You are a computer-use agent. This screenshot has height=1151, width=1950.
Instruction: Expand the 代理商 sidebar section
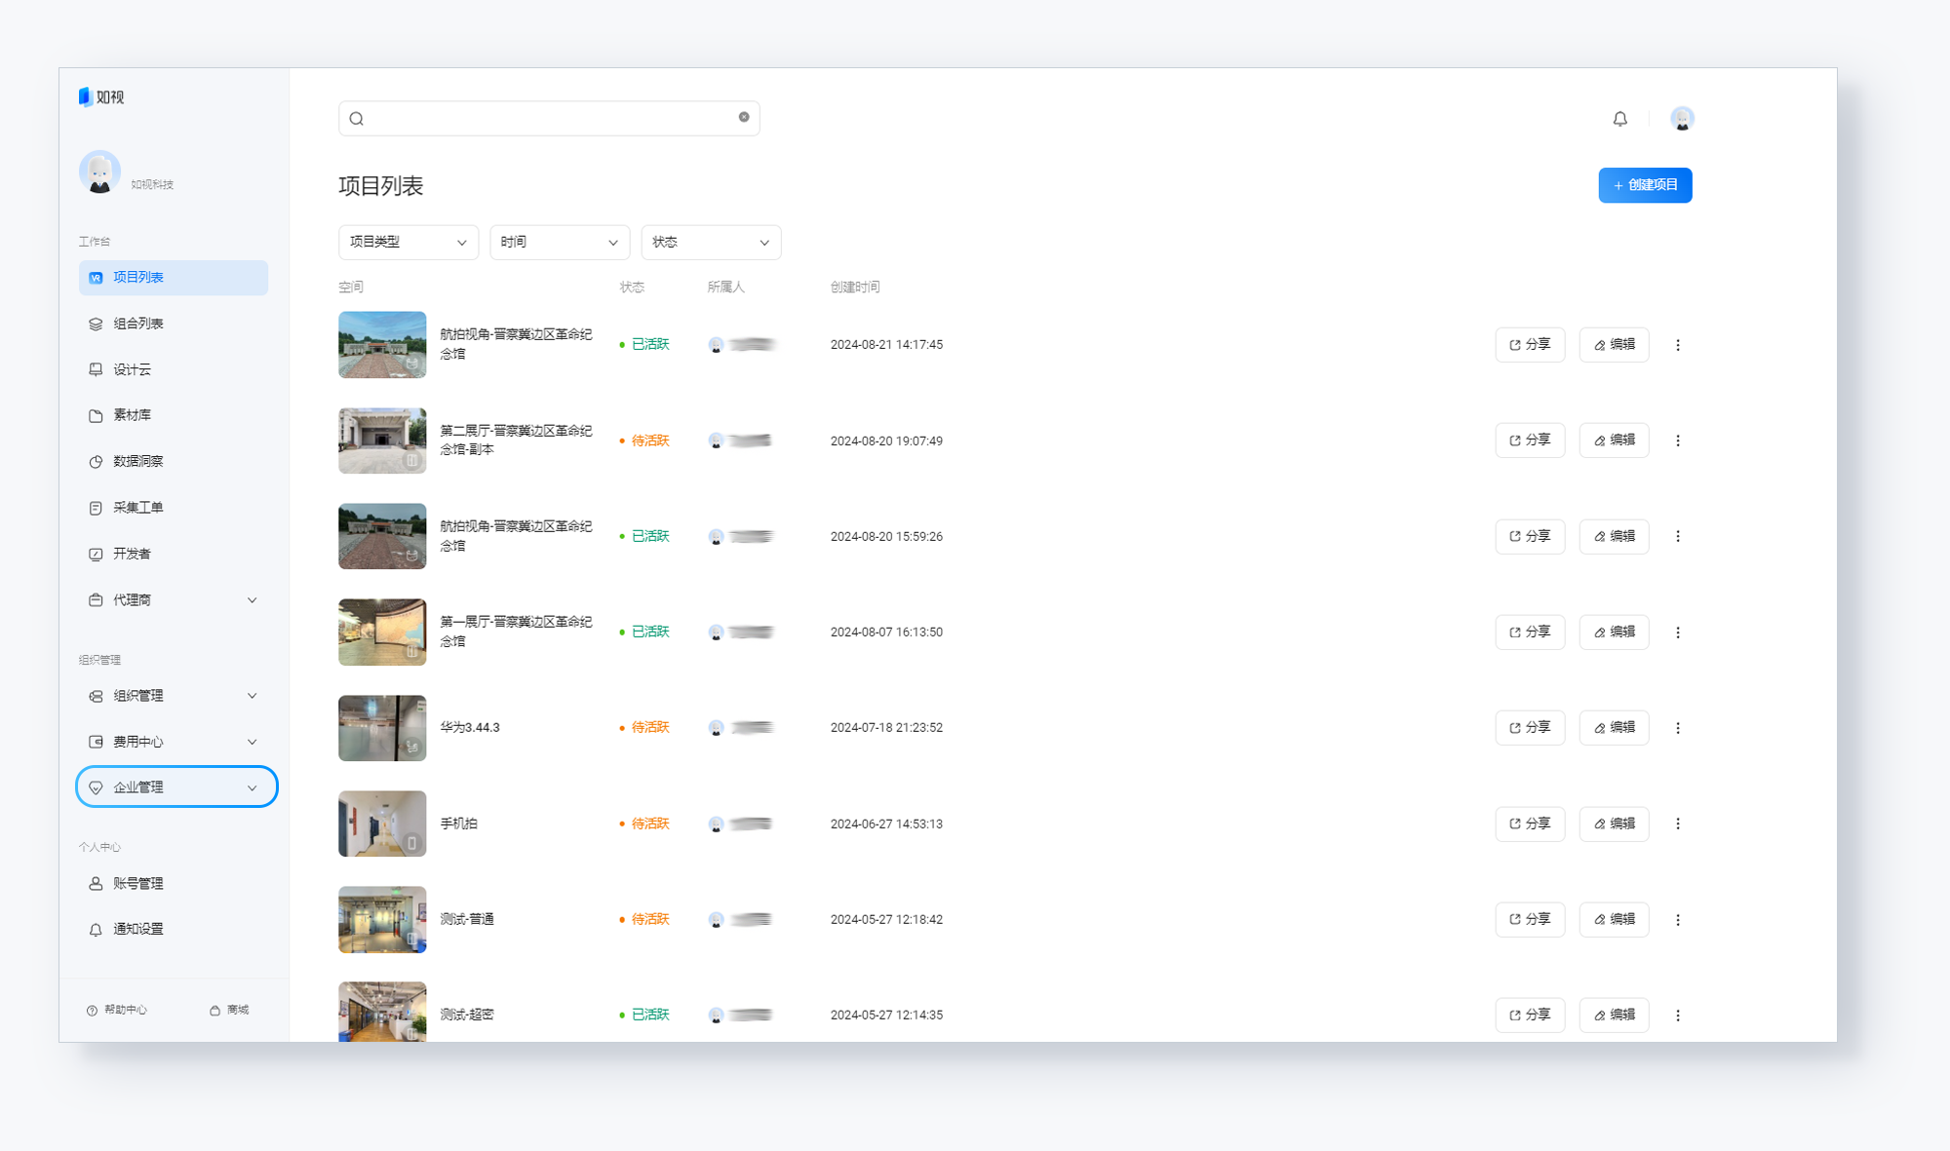pyautogui.click(x=174, y=600)
